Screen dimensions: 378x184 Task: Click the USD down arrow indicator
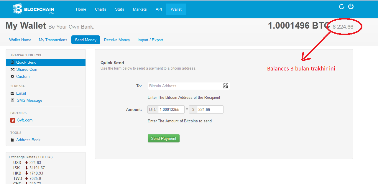tap(27, 162)
